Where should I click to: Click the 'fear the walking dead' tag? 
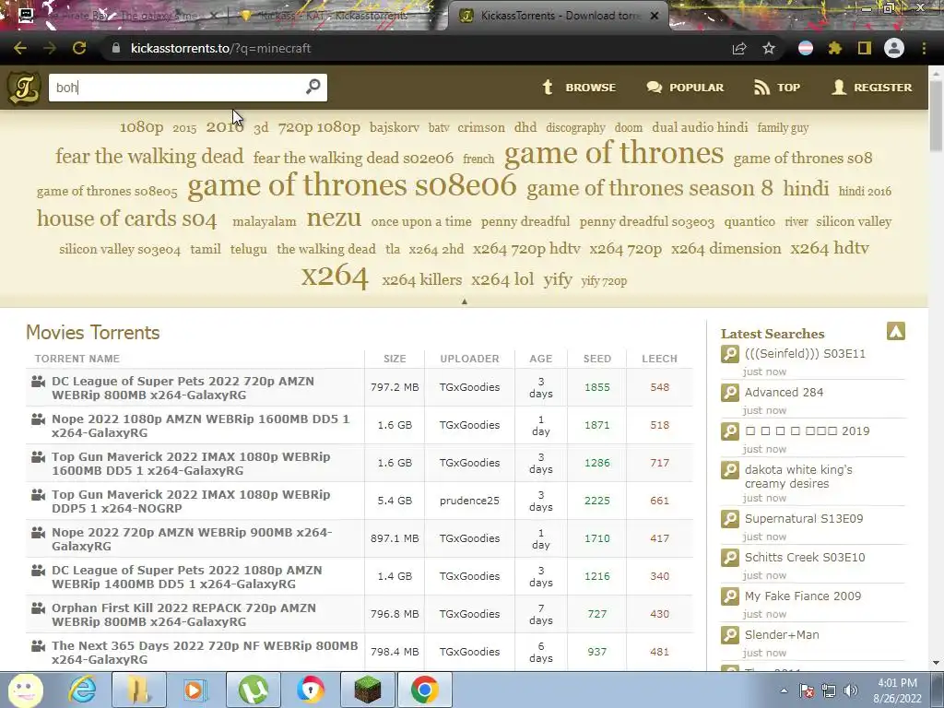[x=149, y=157]
